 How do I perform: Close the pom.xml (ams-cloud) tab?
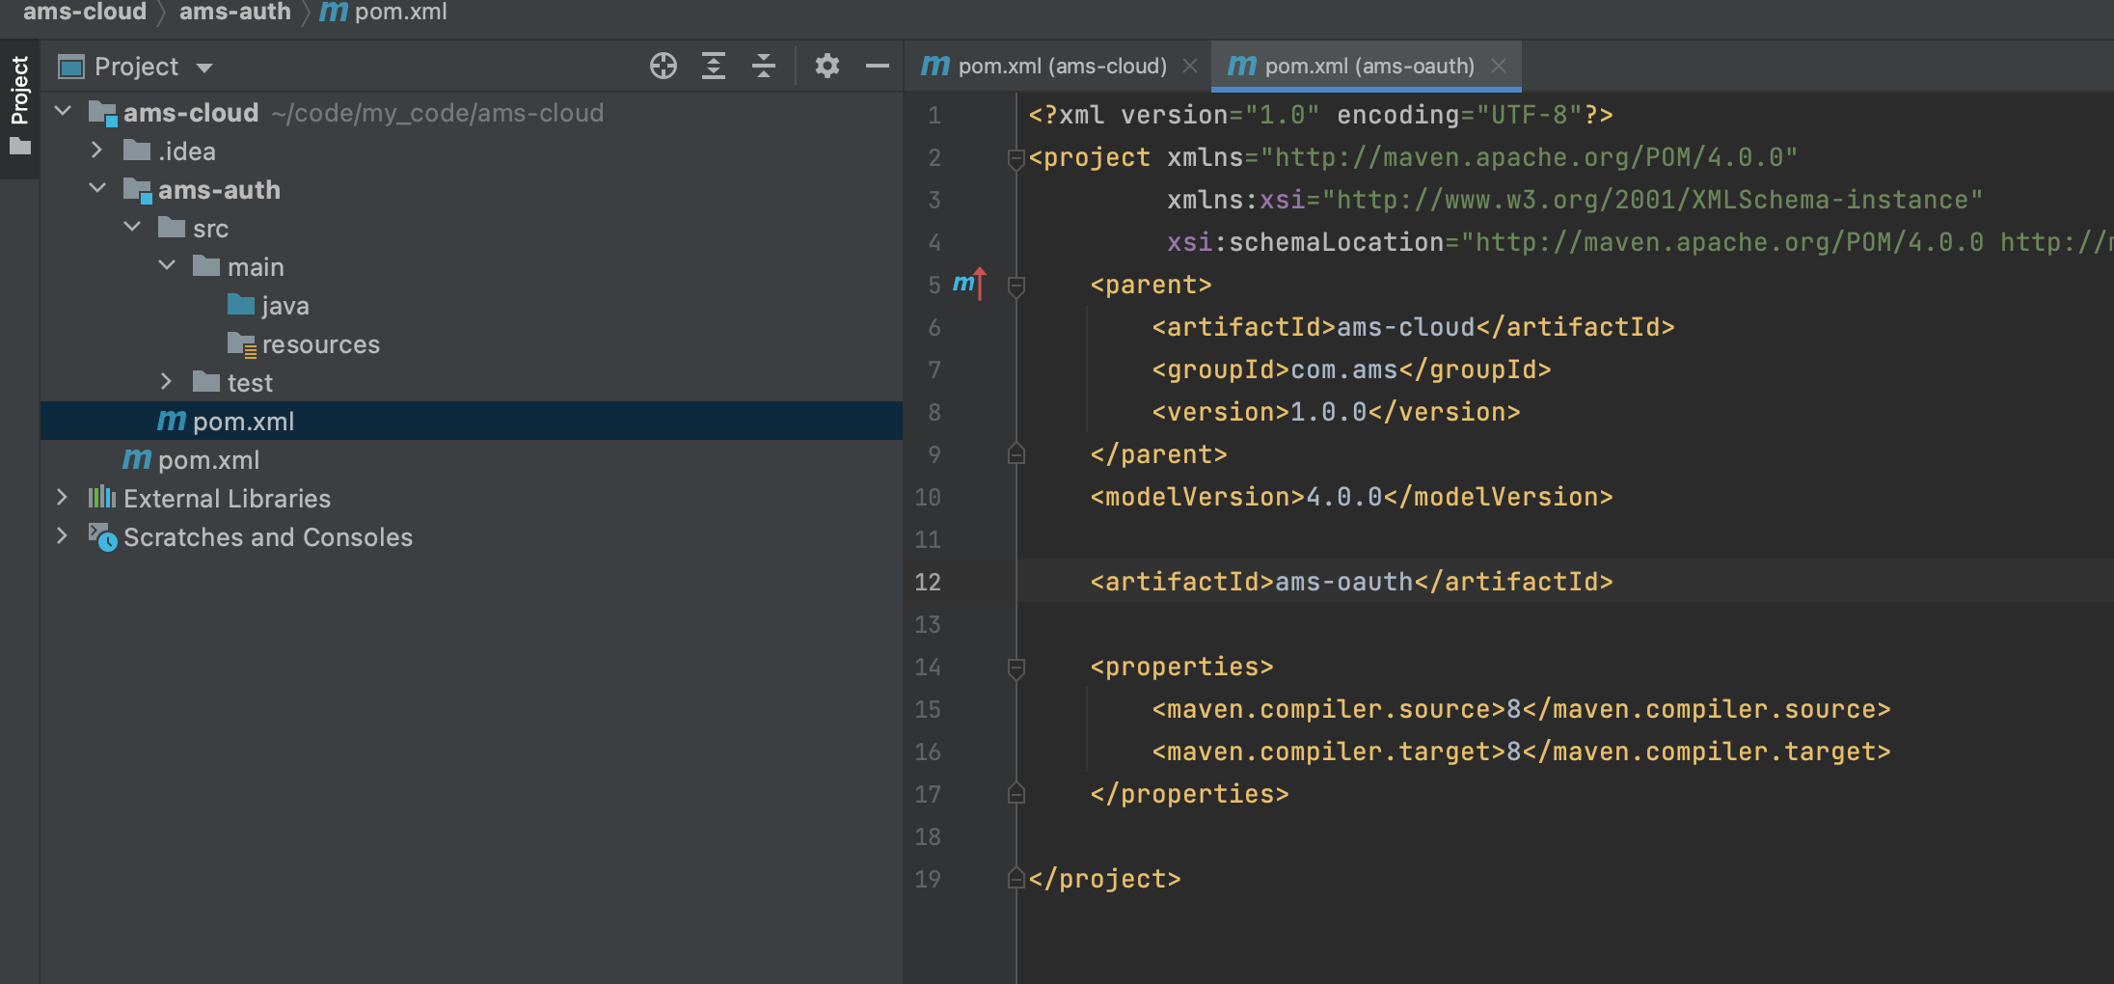pyautogui.click(x=1190, y=66)
